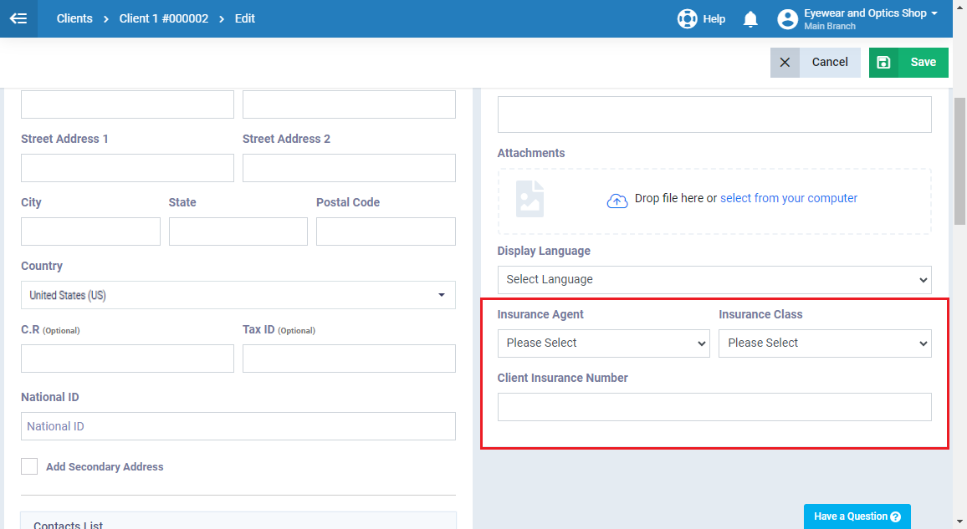This screenshot has width=967, height=529.
Task: Choose an Insurance Class from dropdown
Action: (824, 343)
